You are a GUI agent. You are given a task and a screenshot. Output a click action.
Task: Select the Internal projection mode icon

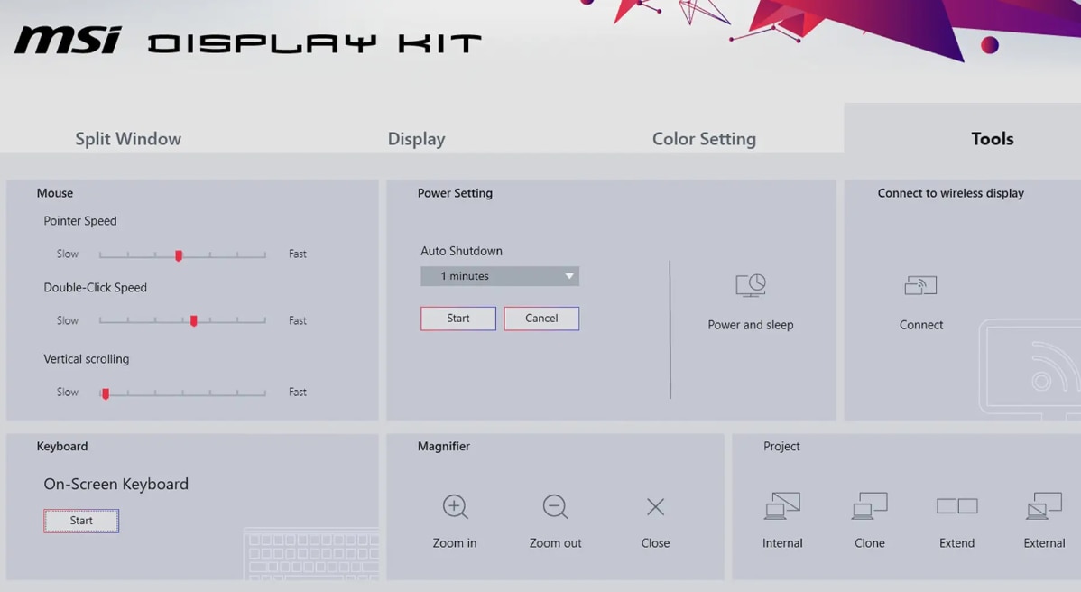coord(782,506)
